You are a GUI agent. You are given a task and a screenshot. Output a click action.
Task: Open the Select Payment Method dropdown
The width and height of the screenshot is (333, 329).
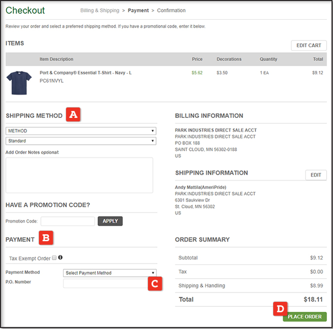110,273
